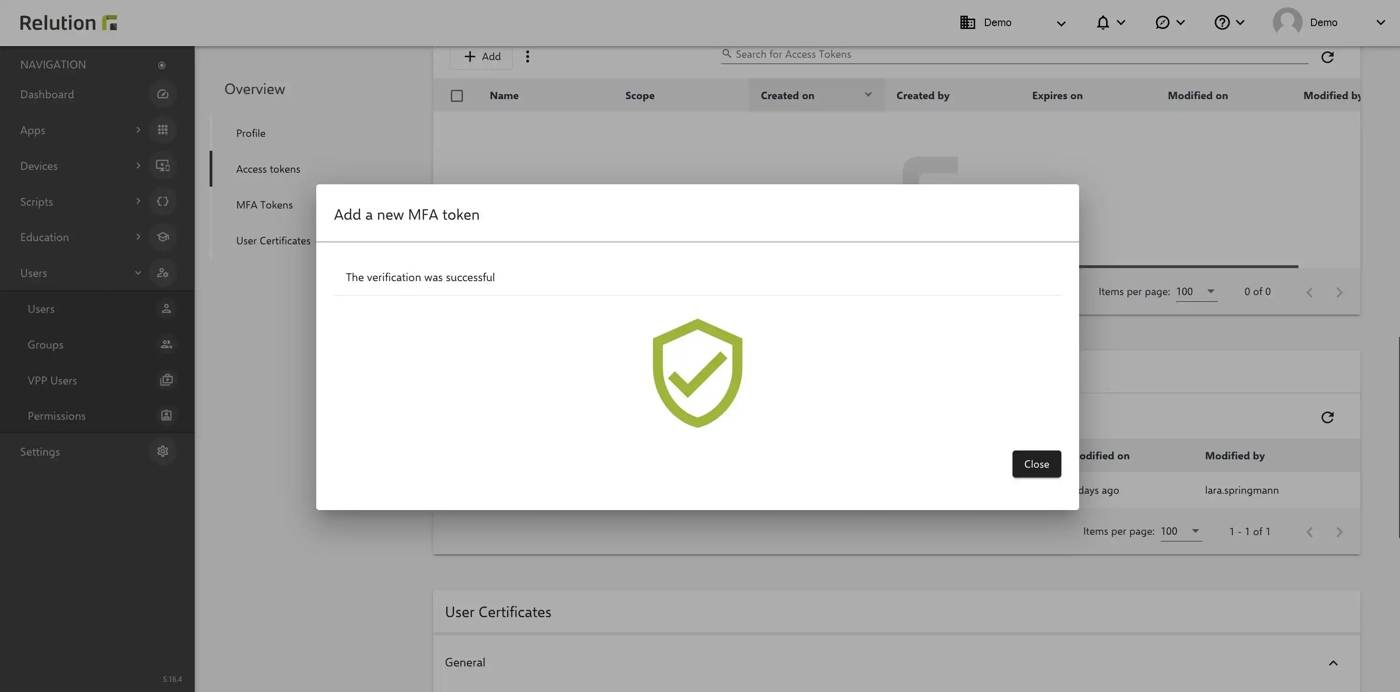
Task: Go to next page of MFA tokens
Action: [1339, 532]
